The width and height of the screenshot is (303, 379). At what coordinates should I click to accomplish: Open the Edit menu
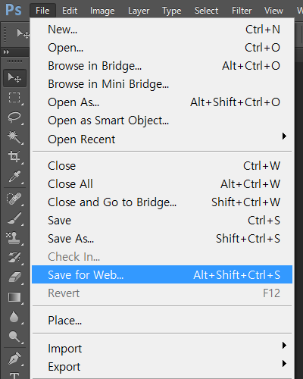point(70,11)
